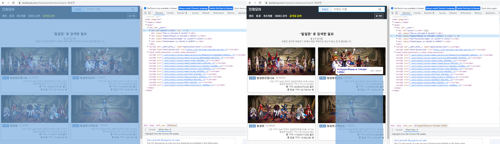The width and height of the screenshot is (500, 144).
Task: Click 공격대 검색 in the left window nav
Action: point(49,16)
